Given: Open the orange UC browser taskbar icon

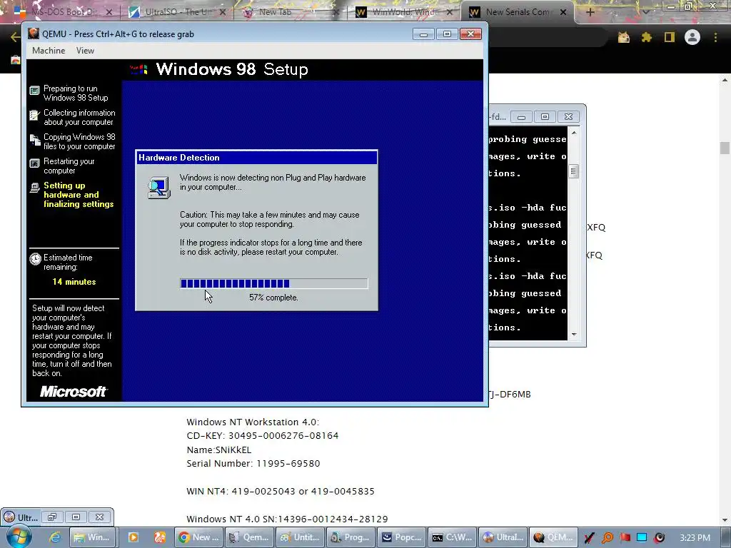Looking at the screenshot, I should 160,537.
